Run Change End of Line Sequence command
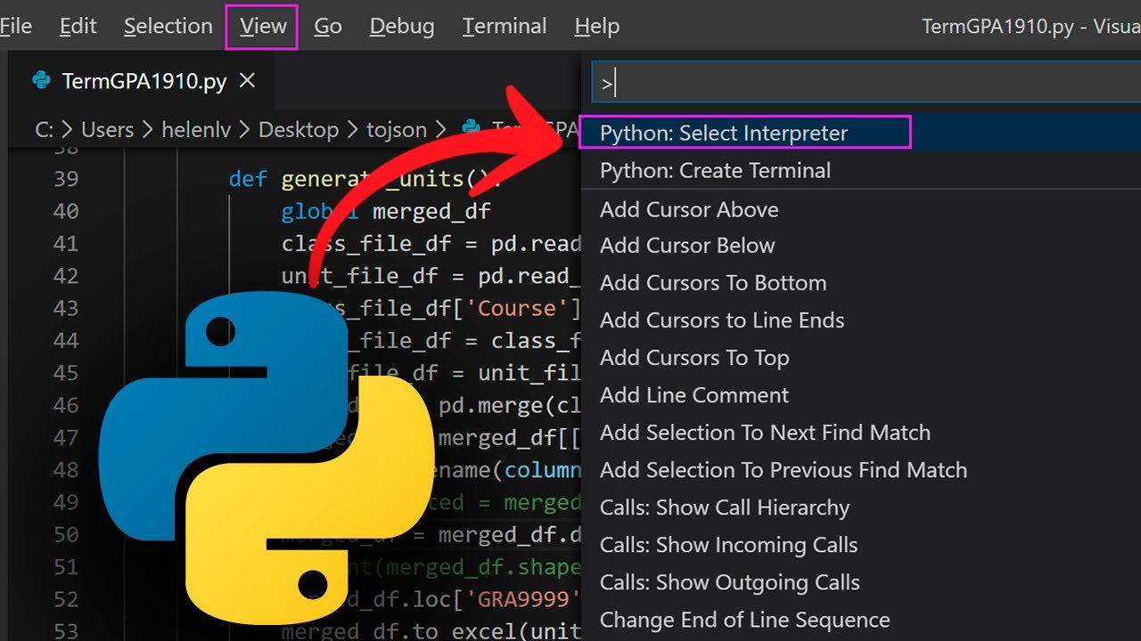The width and height of the screenshot is (1141, 641). [860, 619]
